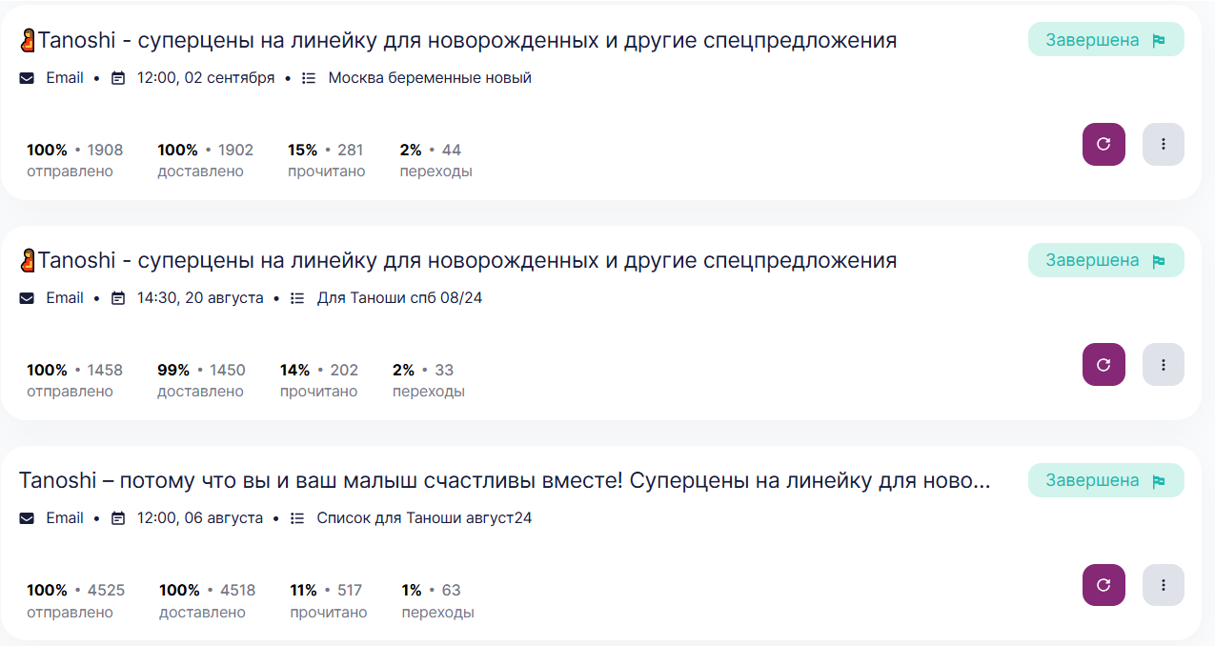Viewport: 1215px width, 646px height.
Task: Open campaign titled Tanoshi – потому что вы
Action: (505, 480)
